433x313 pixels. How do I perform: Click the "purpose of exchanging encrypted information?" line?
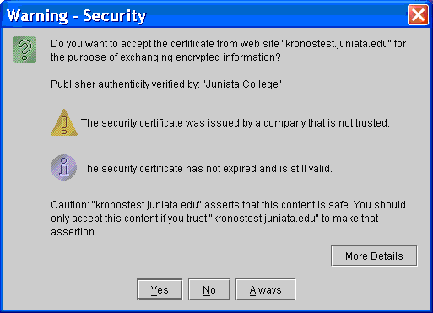tap(165, 57)
